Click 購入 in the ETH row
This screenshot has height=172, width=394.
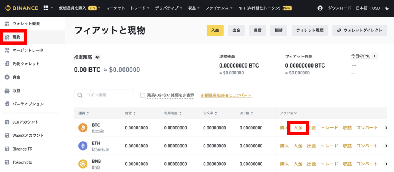pos(285,146)
